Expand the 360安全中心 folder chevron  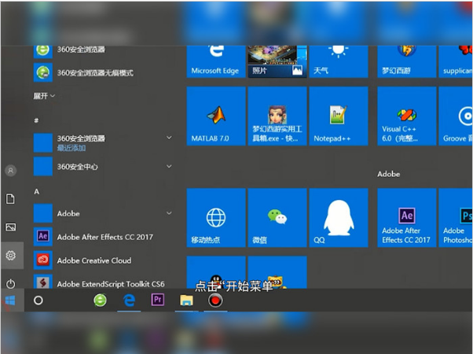coord(169,167)
